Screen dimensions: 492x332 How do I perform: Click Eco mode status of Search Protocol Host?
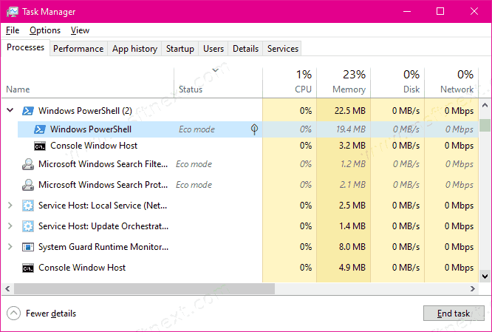pos(194,185)
